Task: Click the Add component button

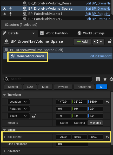Action: click(82, 42)
